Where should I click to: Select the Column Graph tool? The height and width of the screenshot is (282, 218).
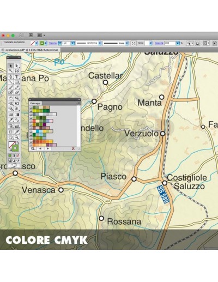click(17, 126)
